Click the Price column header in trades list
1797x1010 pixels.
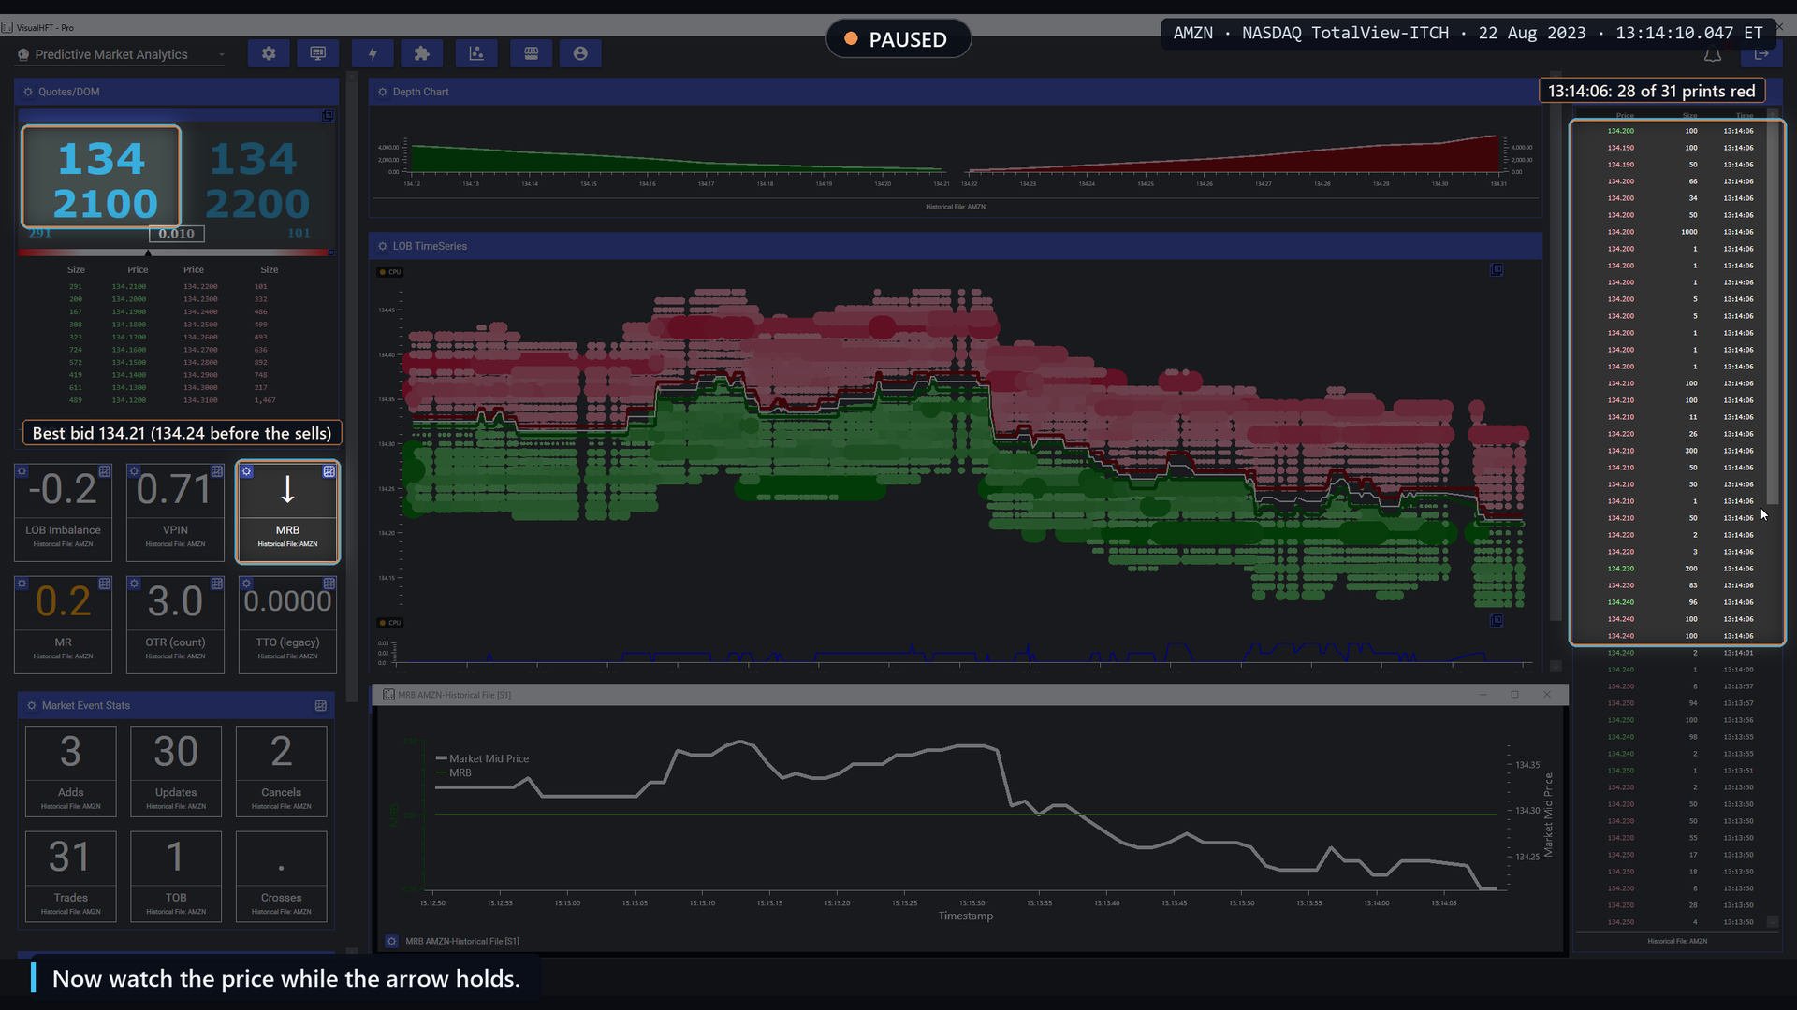point(1625,116)
